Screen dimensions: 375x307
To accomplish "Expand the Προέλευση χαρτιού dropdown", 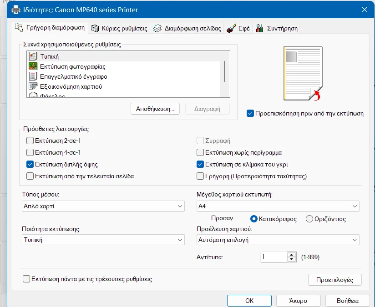I will (x=278, y=240).
